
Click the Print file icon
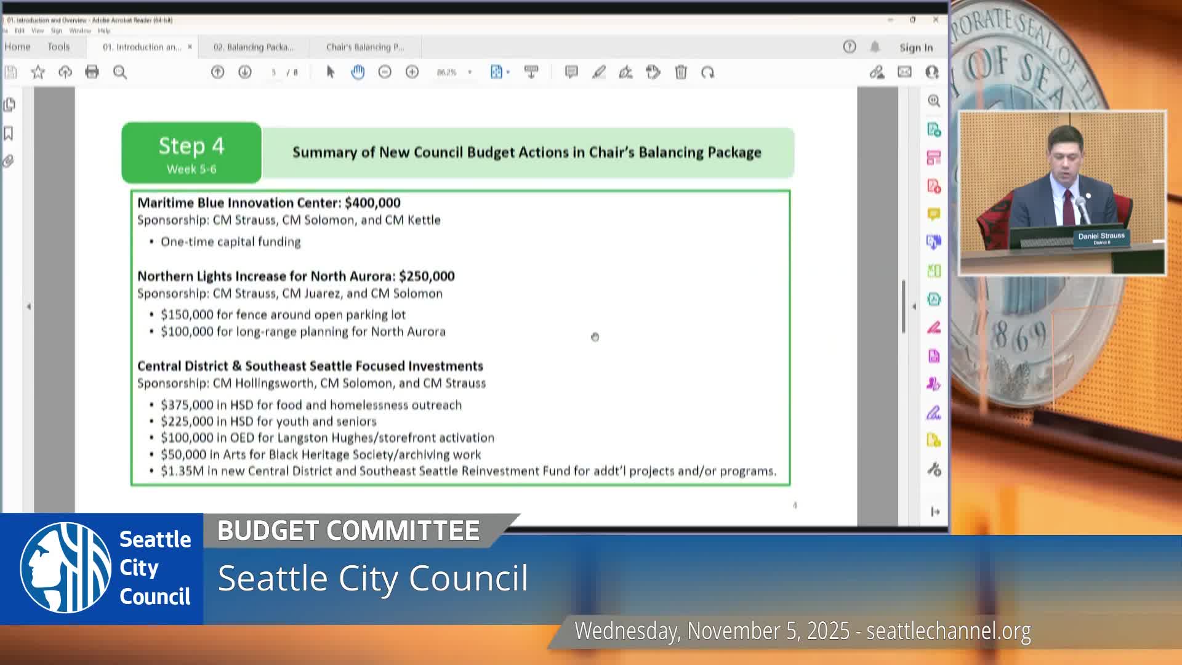coord(92,72)
